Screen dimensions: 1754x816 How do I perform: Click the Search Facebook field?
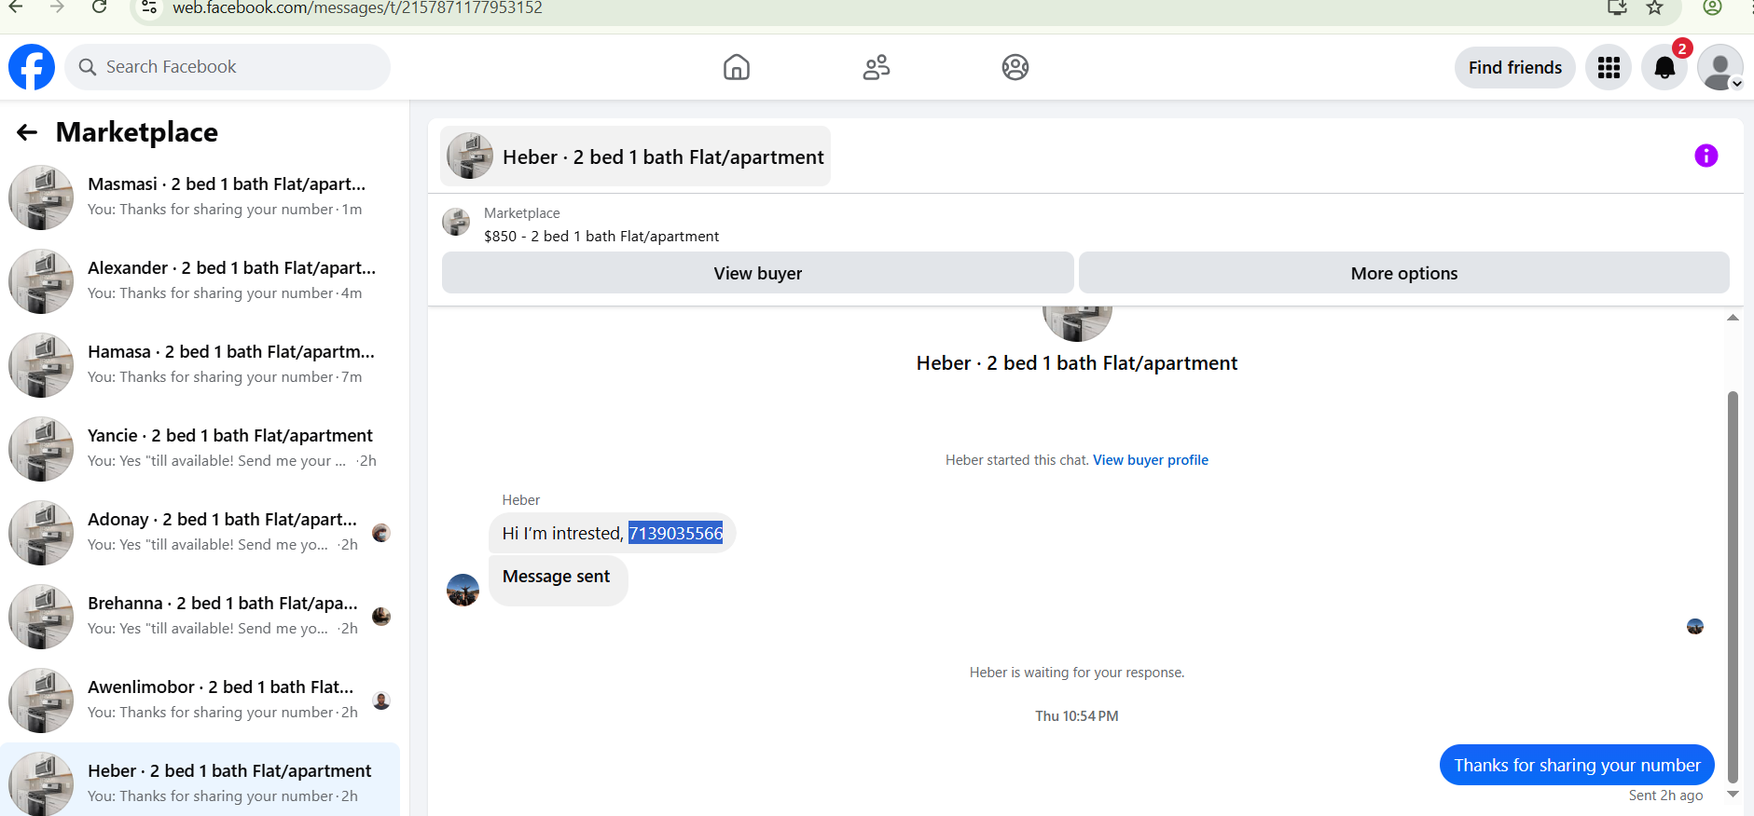228,67
